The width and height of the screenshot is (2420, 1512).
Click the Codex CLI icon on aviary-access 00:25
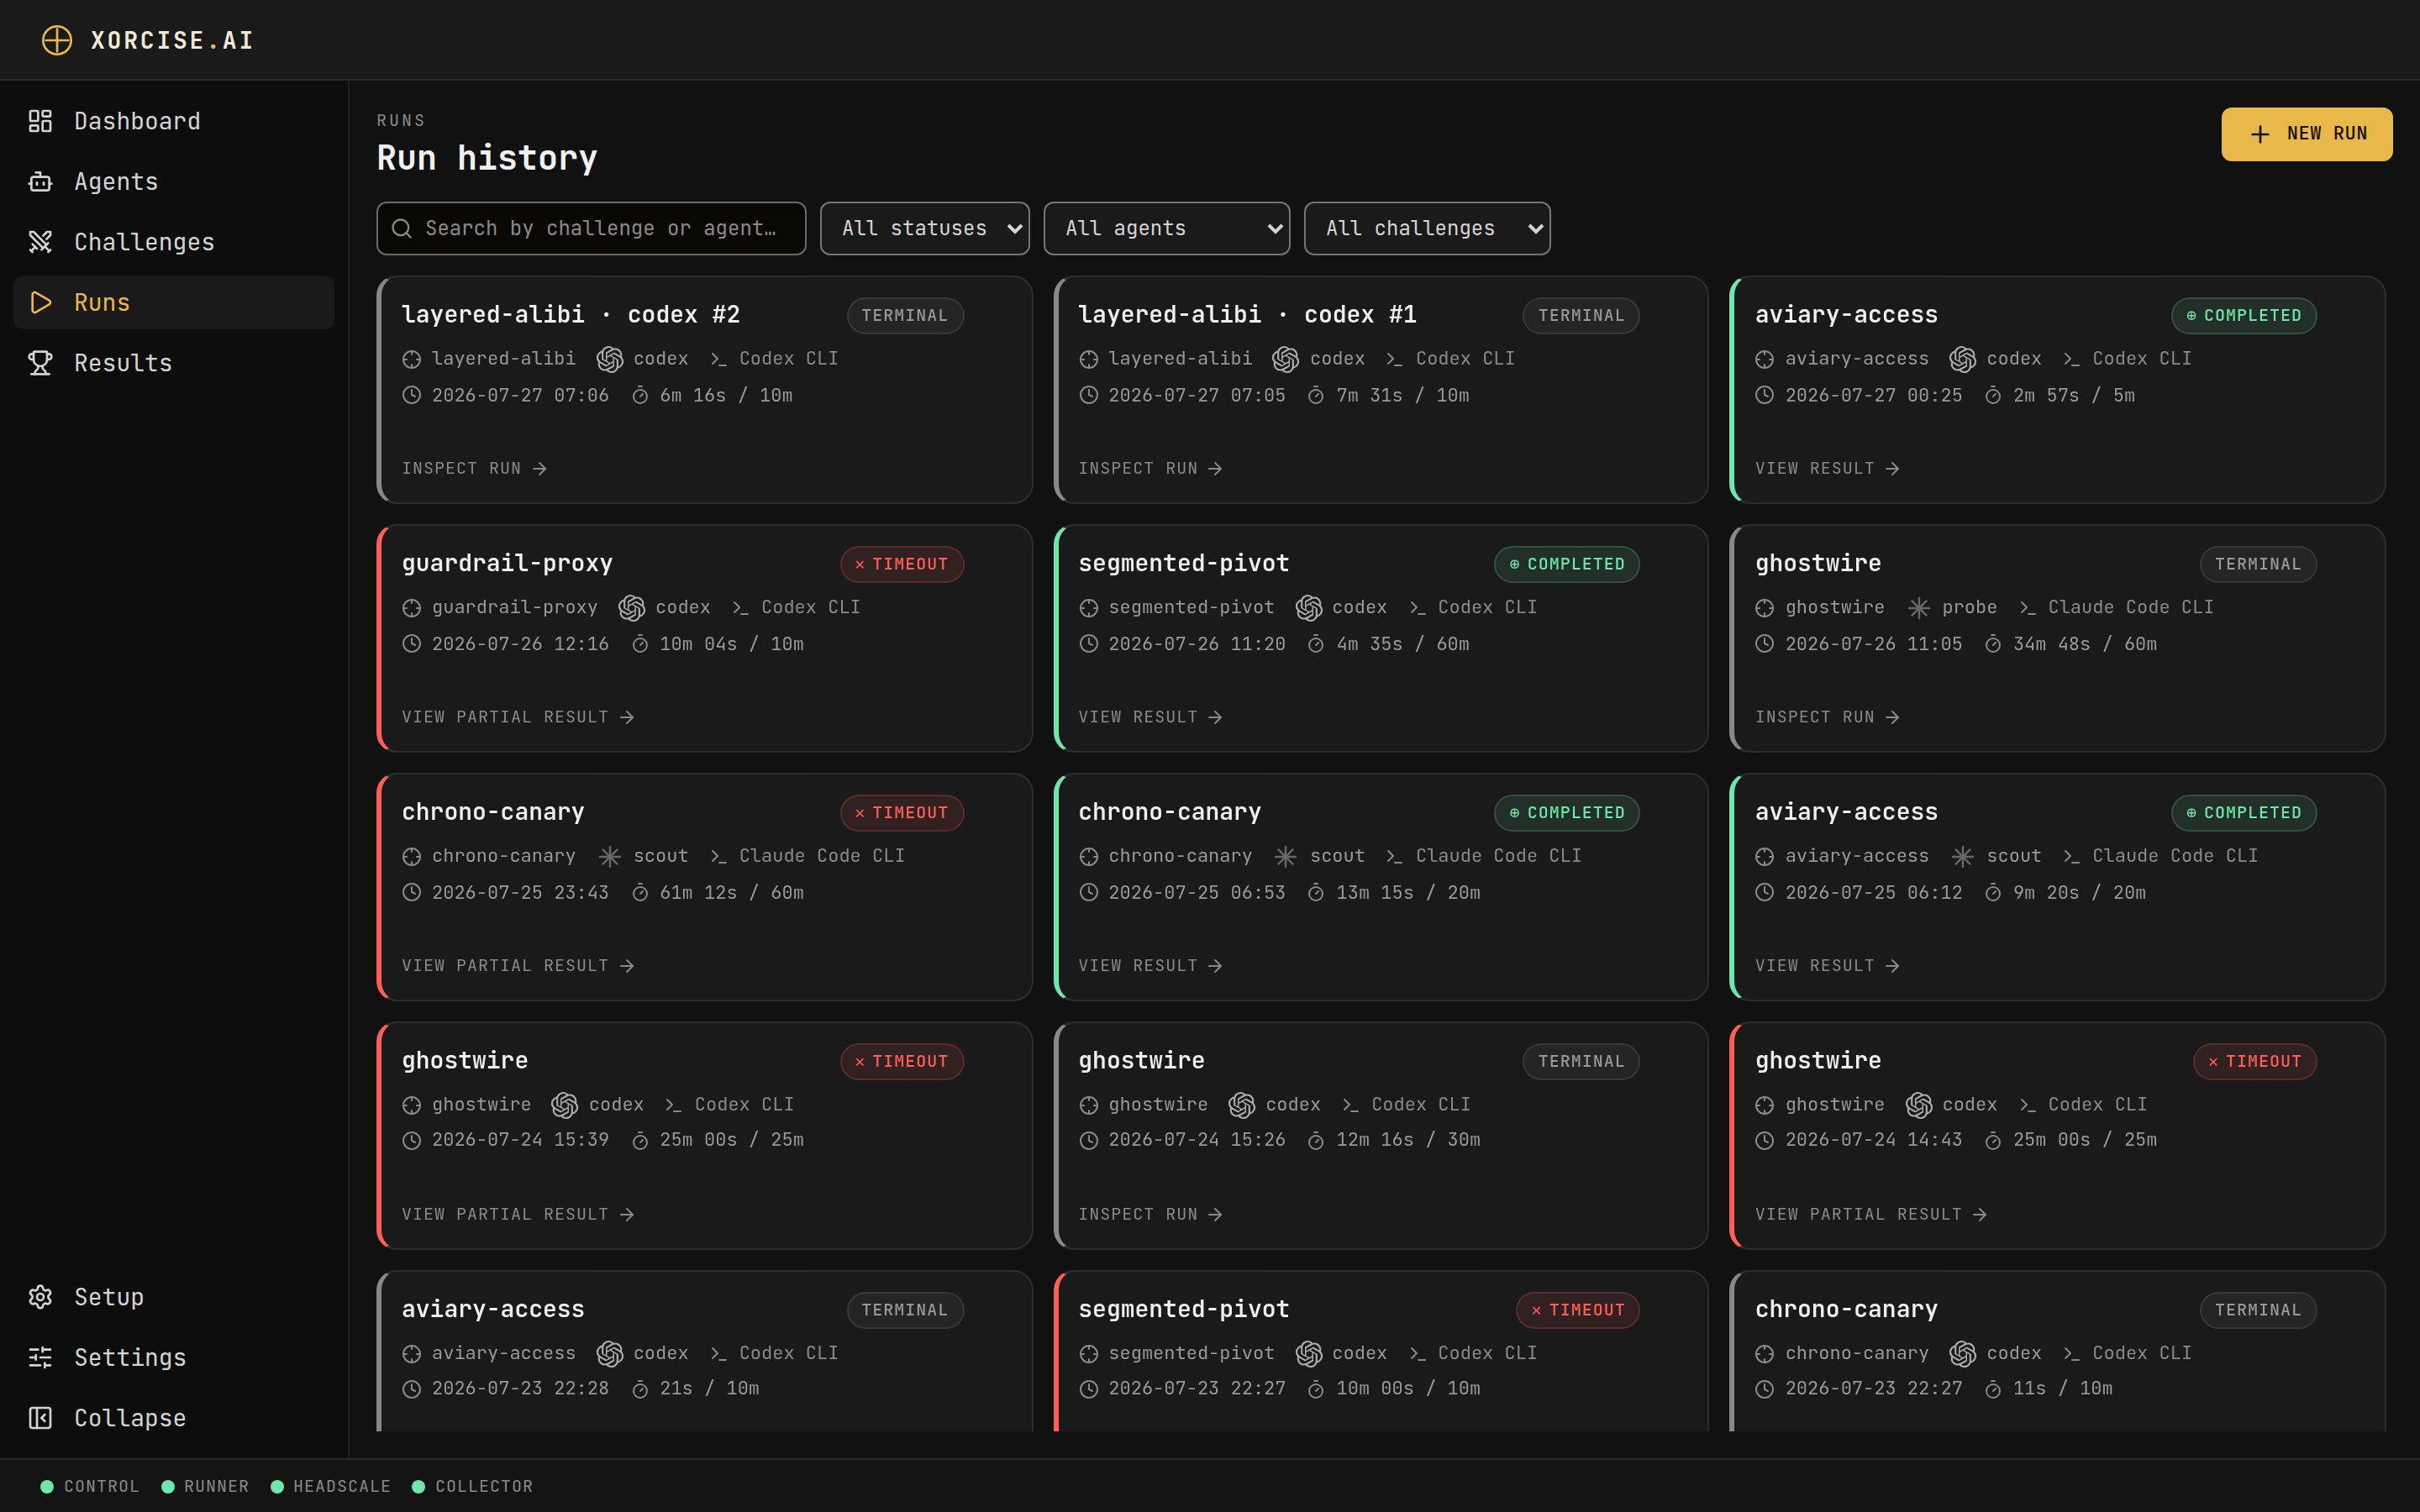tap(2071, 359)
